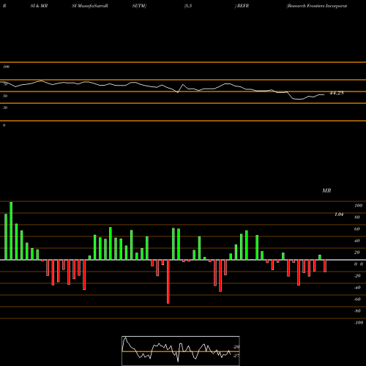The height and width of the screenshot is (366, 366).
Task: Click the 'REFR' ticker label
Action: point(243,6)
